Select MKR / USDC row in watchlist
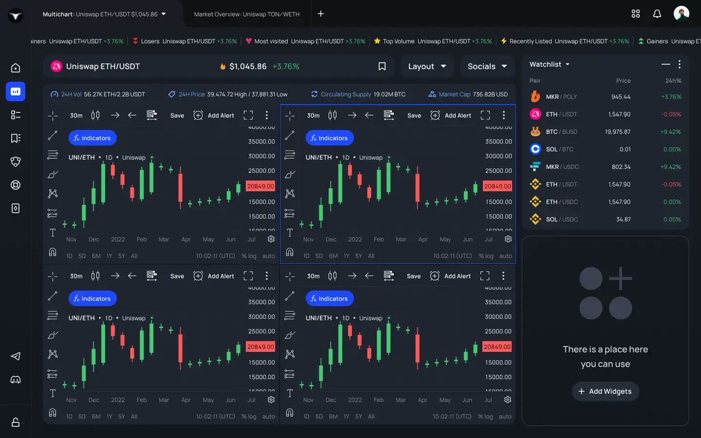Screen dimensions: 701x438 click(x=605, y=166)
